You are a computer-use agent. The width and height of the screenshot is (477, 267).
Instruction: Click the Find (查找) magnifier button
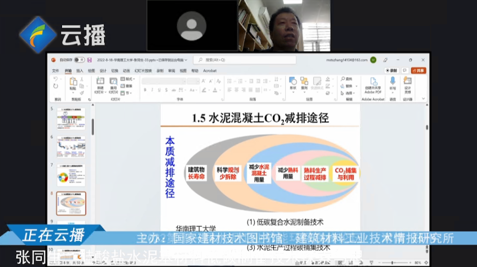[x=346, y=79]
